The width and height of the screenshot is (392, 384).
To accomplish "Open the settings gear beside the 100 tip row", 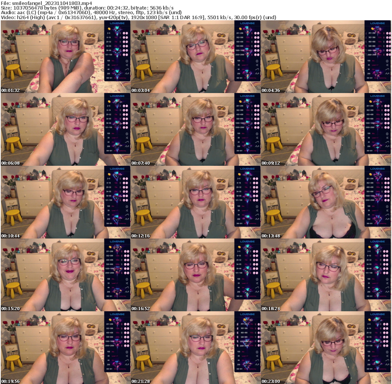I will (x=127, y=61).
